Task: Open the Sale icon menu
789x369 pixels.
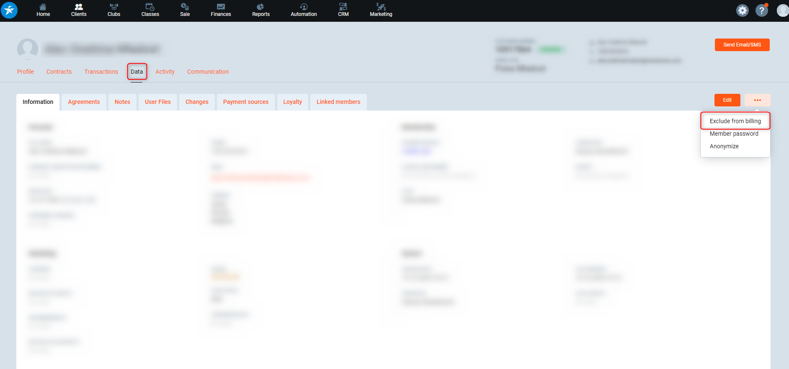Action: tap(185, 7)
